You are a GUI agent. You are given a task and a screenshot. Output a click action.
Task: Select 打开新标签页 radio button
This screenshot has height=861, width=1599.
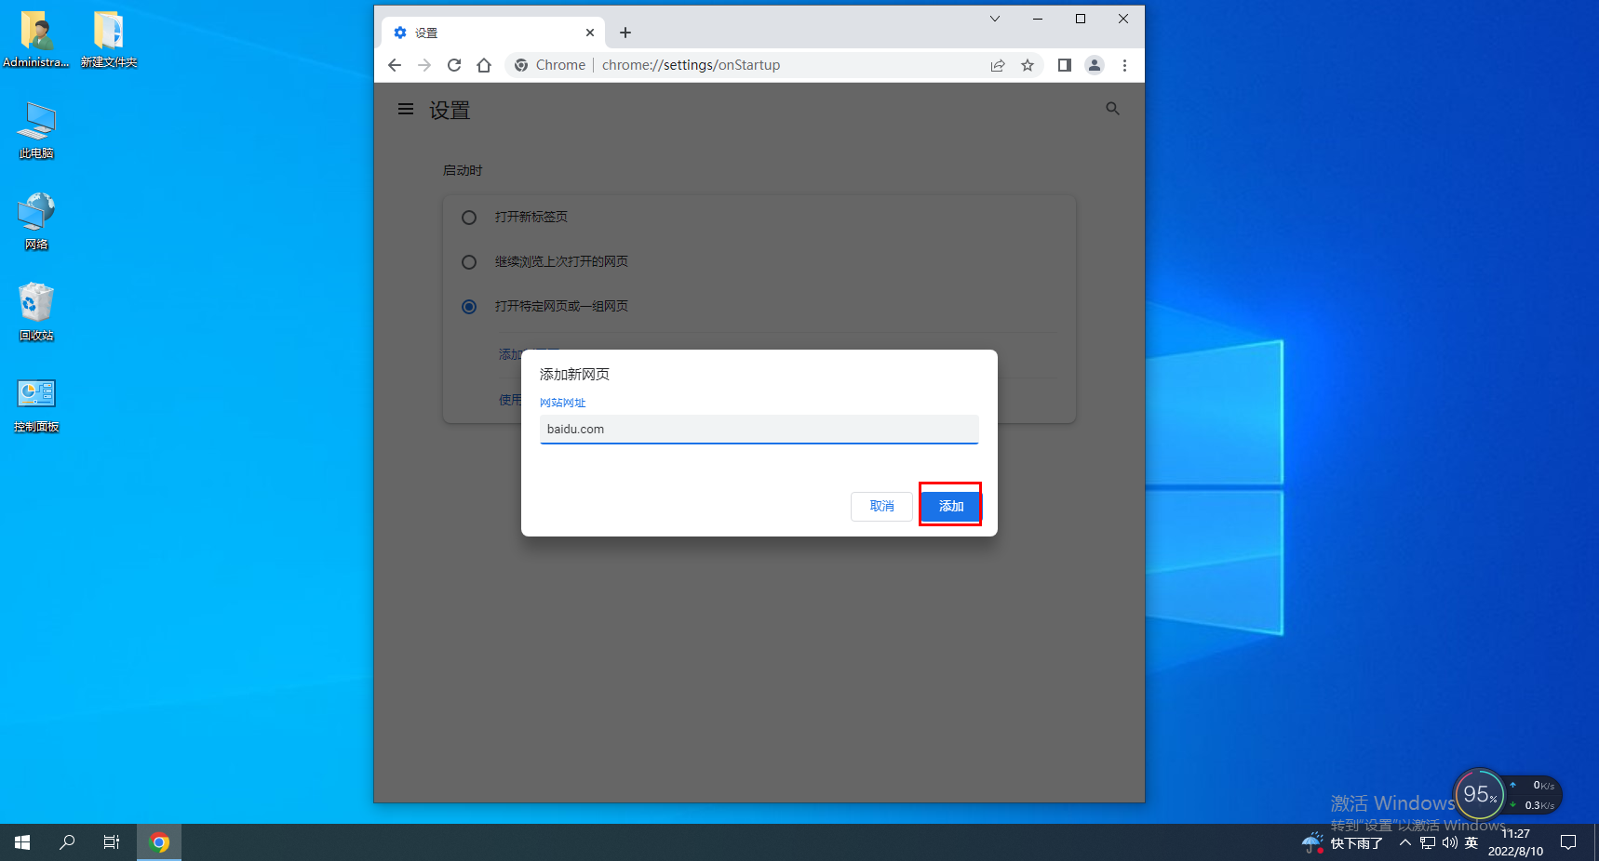pyautogui.click(x=469, y=218)
